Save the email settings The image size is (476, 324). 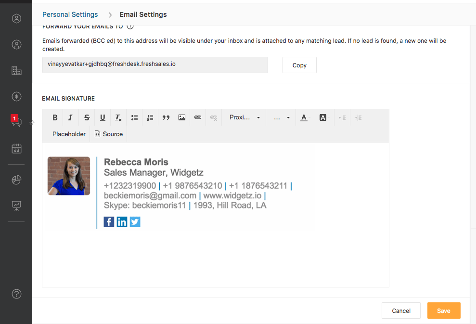click(x=444, y=311)
